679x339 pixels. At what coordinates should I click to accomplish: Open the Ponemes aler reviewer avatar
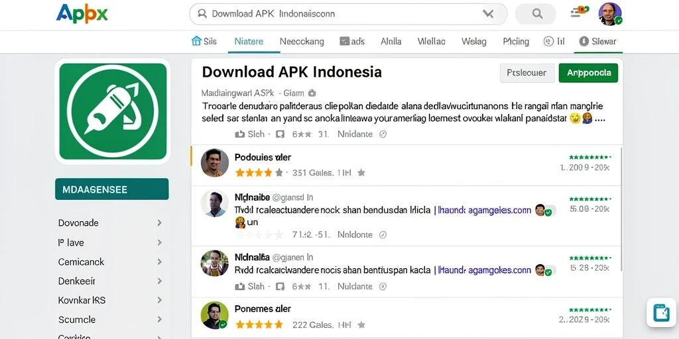click(x=215, y=315)
